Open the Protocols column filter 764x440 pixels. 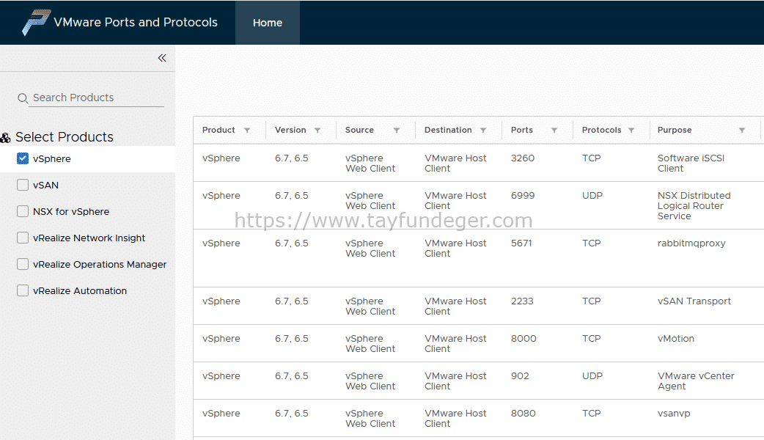click(631, 130)
